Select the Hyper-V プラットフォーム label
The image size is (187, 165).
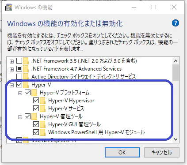click(x=65, y=93)
